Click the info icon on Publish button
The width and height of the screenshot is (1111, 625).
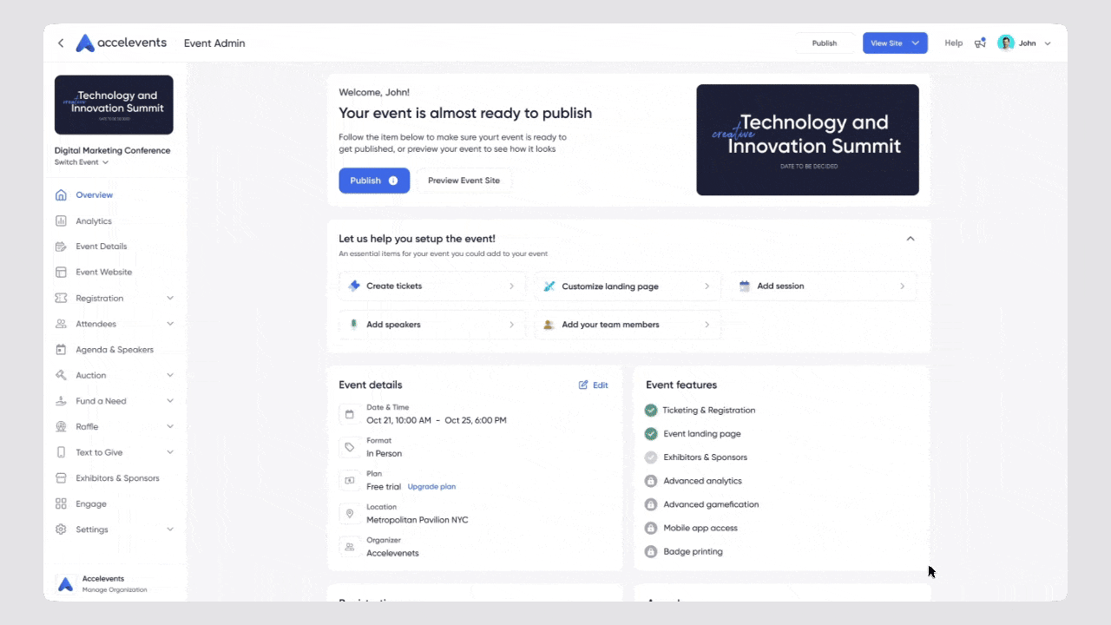click(393, 181)
